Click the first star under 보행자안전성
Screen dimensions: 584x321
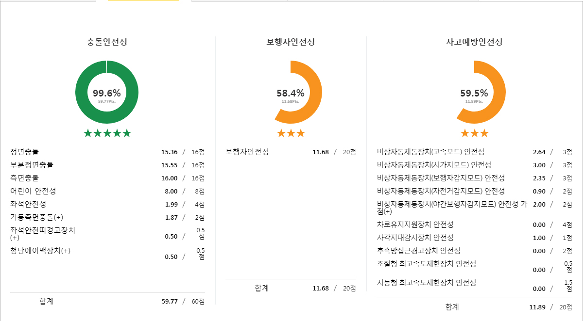281,131
